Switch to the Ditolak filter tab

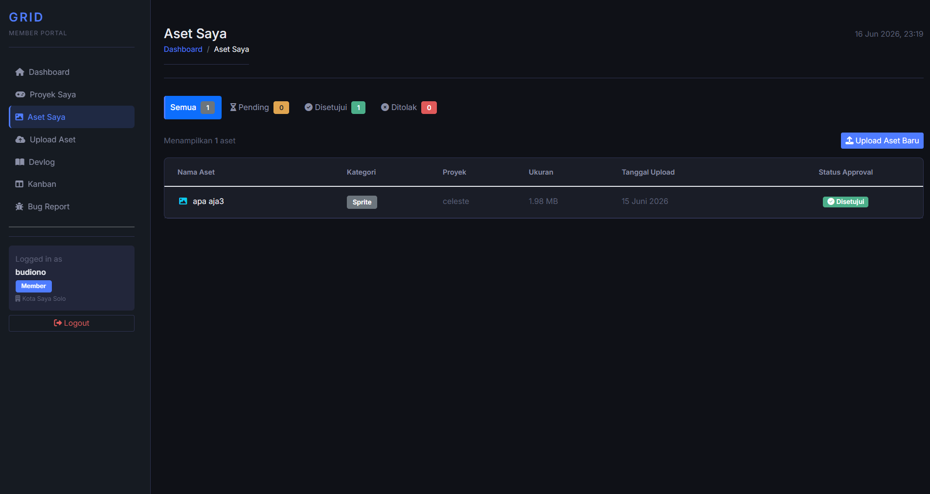click(408, 108)
